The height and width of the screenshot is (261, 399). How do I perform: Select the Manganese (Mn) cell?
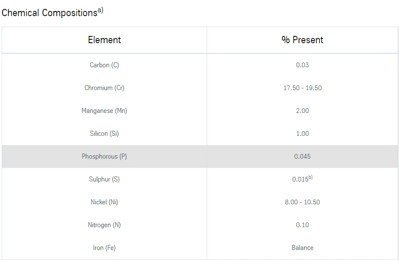(x=104, y=111)
